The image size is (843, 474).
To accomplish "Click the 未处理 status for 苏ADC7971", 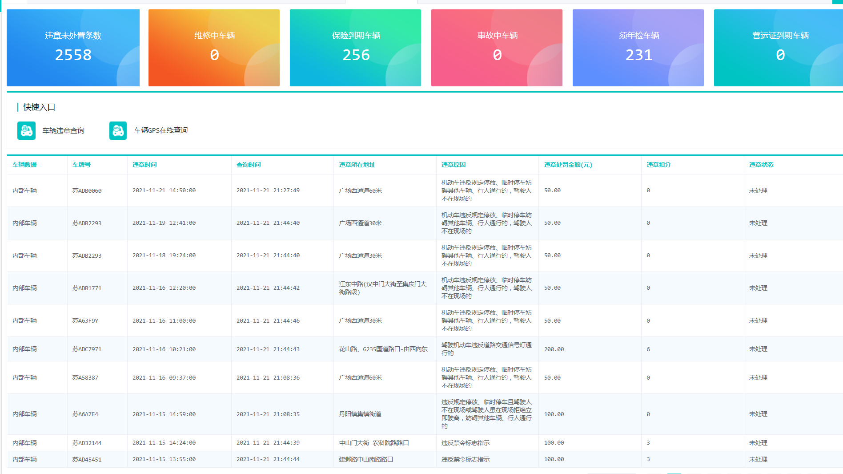I will pyautogui.click(x=758, y=349).
